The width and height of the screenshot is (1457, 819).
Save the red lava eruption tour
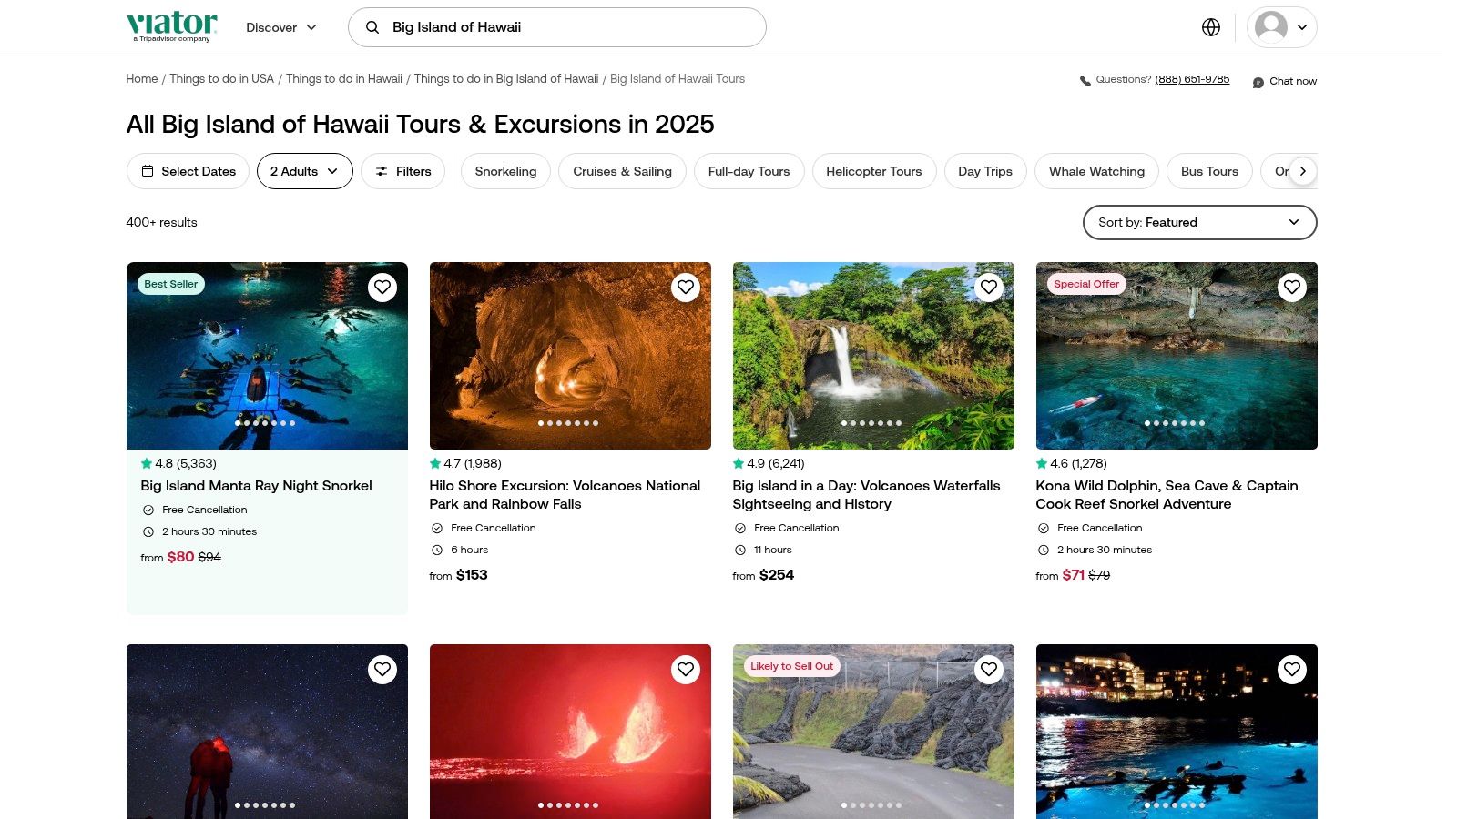(686, 670)
